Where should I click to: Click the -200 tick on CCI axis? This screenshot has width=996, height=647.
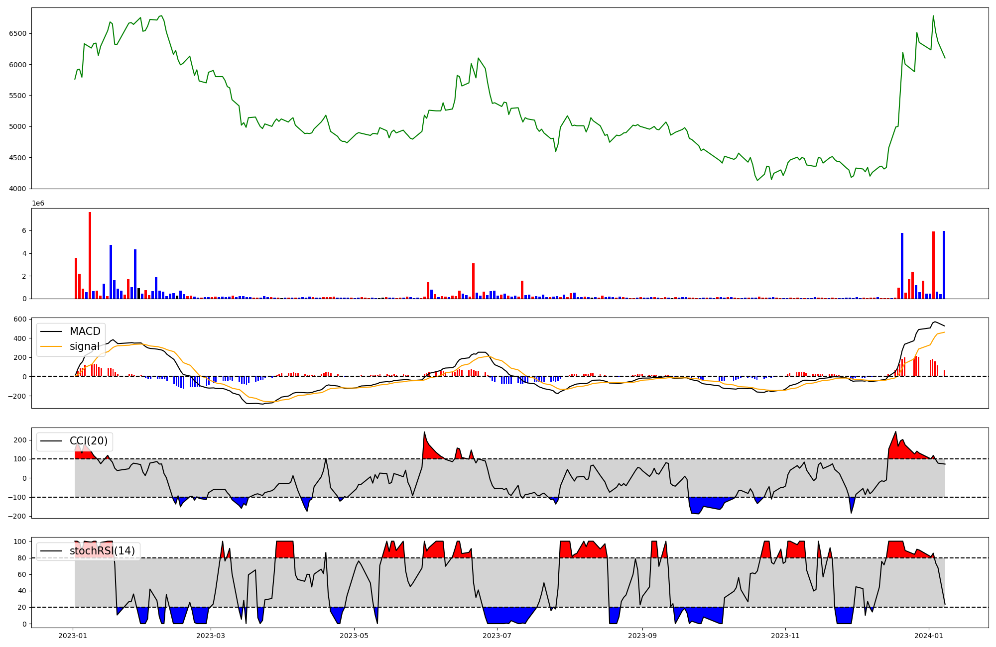pos(17,516)
